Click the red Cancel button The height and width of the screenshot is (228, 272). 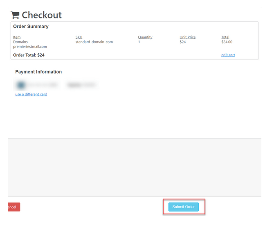click(14, 207)
